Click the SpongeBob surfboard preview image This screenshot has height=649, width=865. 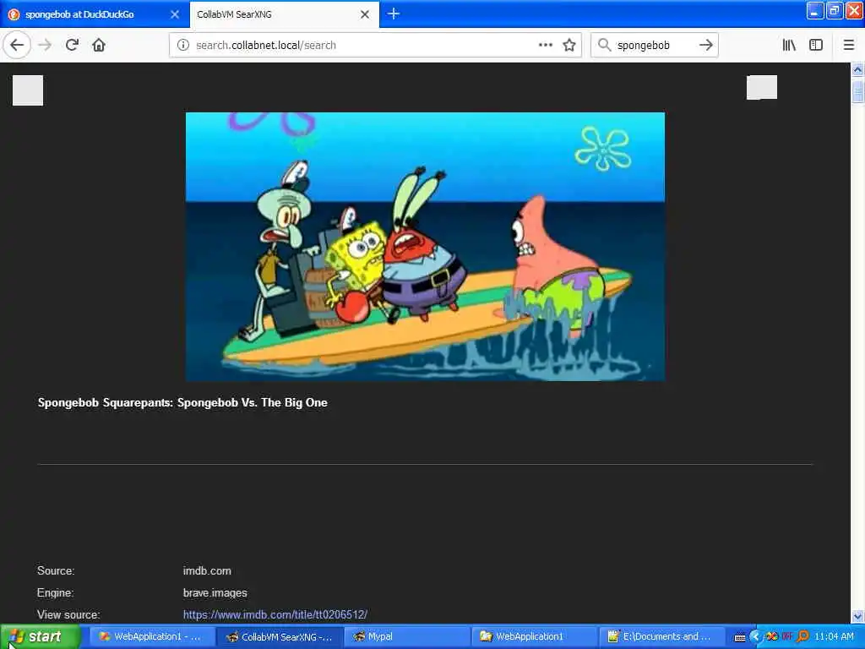coord(425,247)
